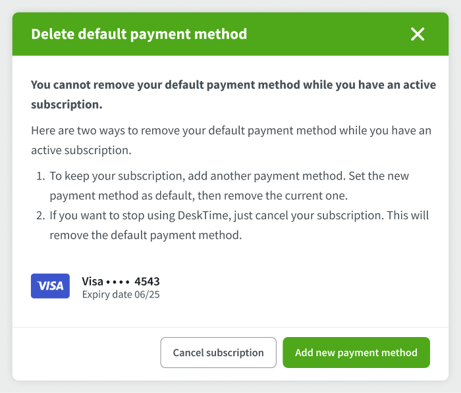461x393 pixels.
Task: Choose Add new payment method
Action: point(356,352)
